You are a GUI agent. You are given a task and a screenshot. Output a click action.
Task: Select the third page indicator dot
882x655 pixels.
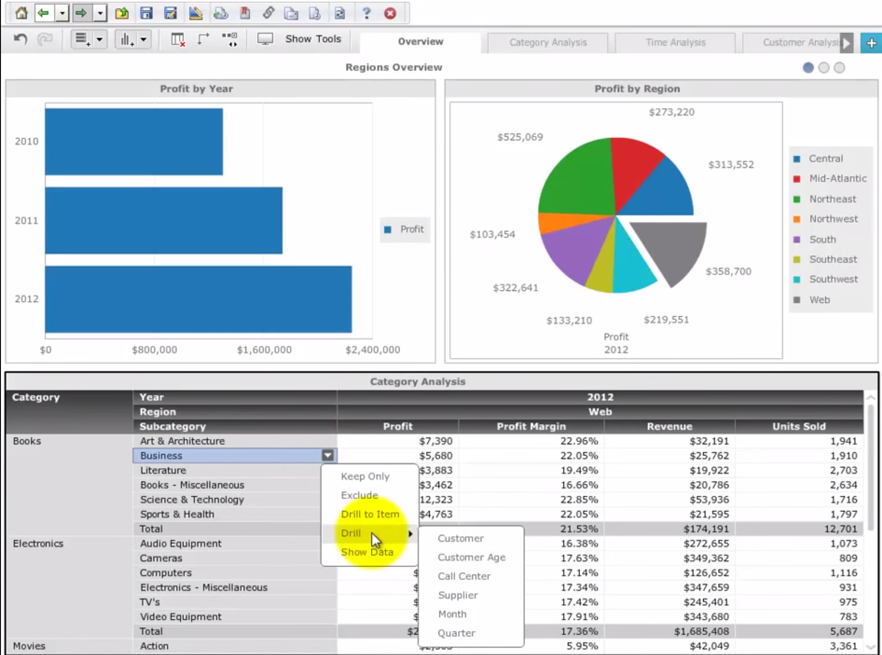[x=839, y=68]
